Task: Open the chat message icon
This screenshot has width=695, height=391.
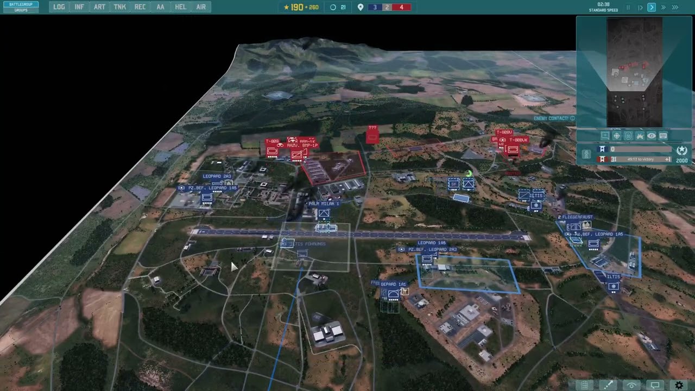Action: (x=655, y=385)
